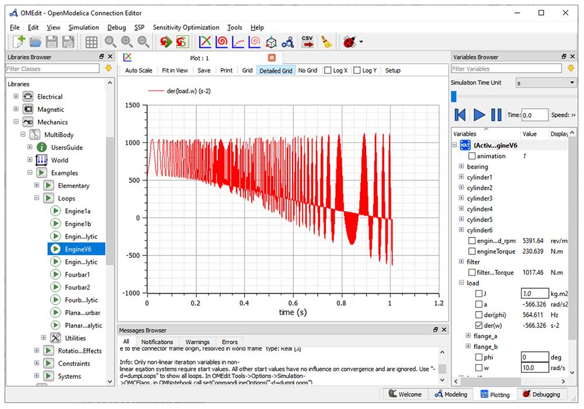
Task: Expand the Magnetic library node
Action: tap(16, 109)
